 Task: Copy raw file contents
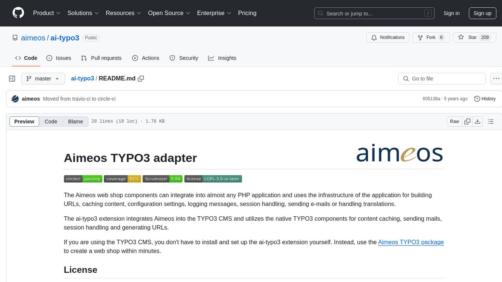tap(468, 121)
